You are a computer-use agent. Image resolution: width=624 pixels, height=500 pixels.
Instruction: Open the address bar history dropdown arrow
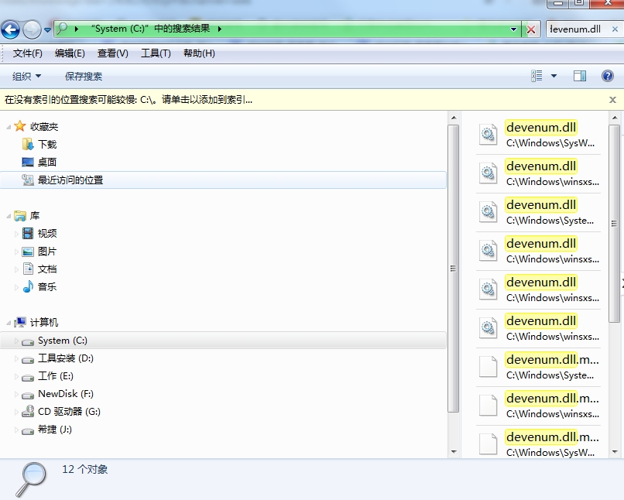(x=513, y=29)
